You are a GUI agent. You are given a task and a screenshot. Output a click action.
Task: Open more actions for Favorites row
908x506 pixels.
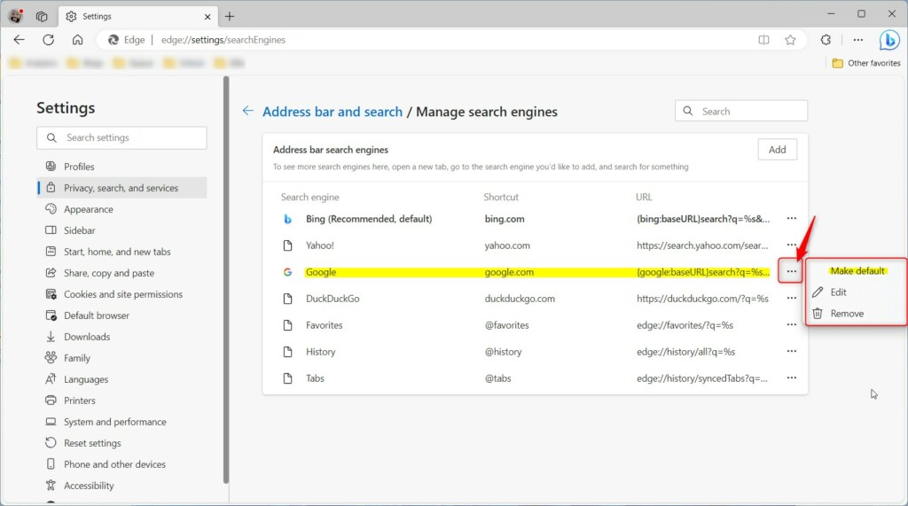(792, 325)
